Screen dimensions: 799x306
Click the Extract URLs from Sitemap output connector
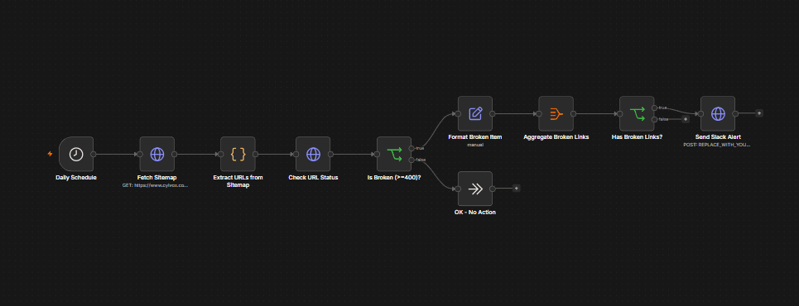point(255,154)
